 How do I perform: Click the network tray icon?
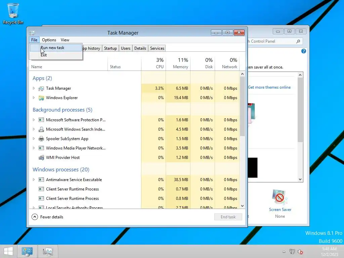292,252
